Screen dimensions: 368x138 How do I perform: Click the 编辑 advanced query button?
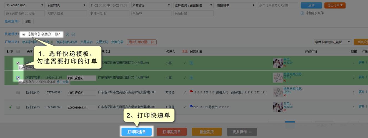tap(28, 21)
